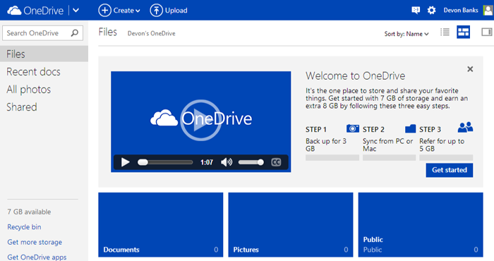Click the 1:07 video duration text
Screen dimensions: 494x261
tap(207, 162)
